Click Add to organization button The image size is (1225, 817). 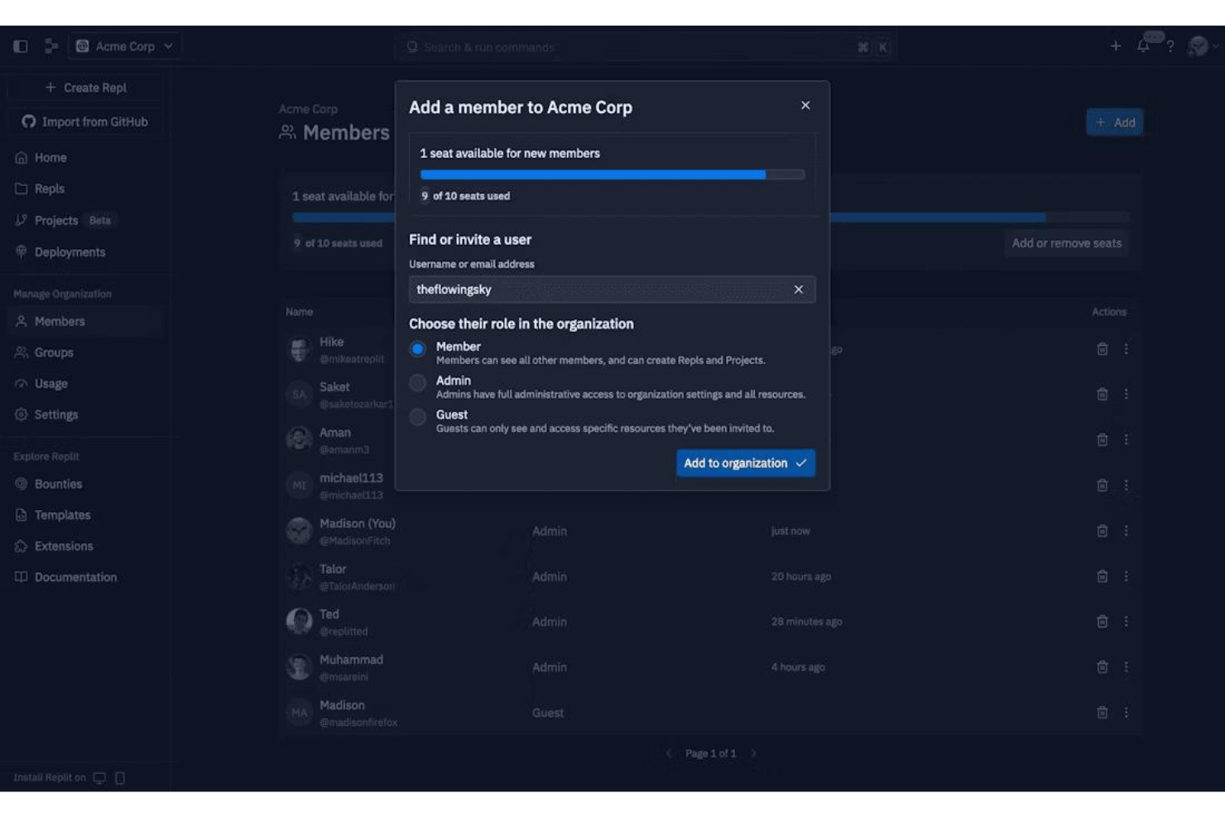(746, 464)
